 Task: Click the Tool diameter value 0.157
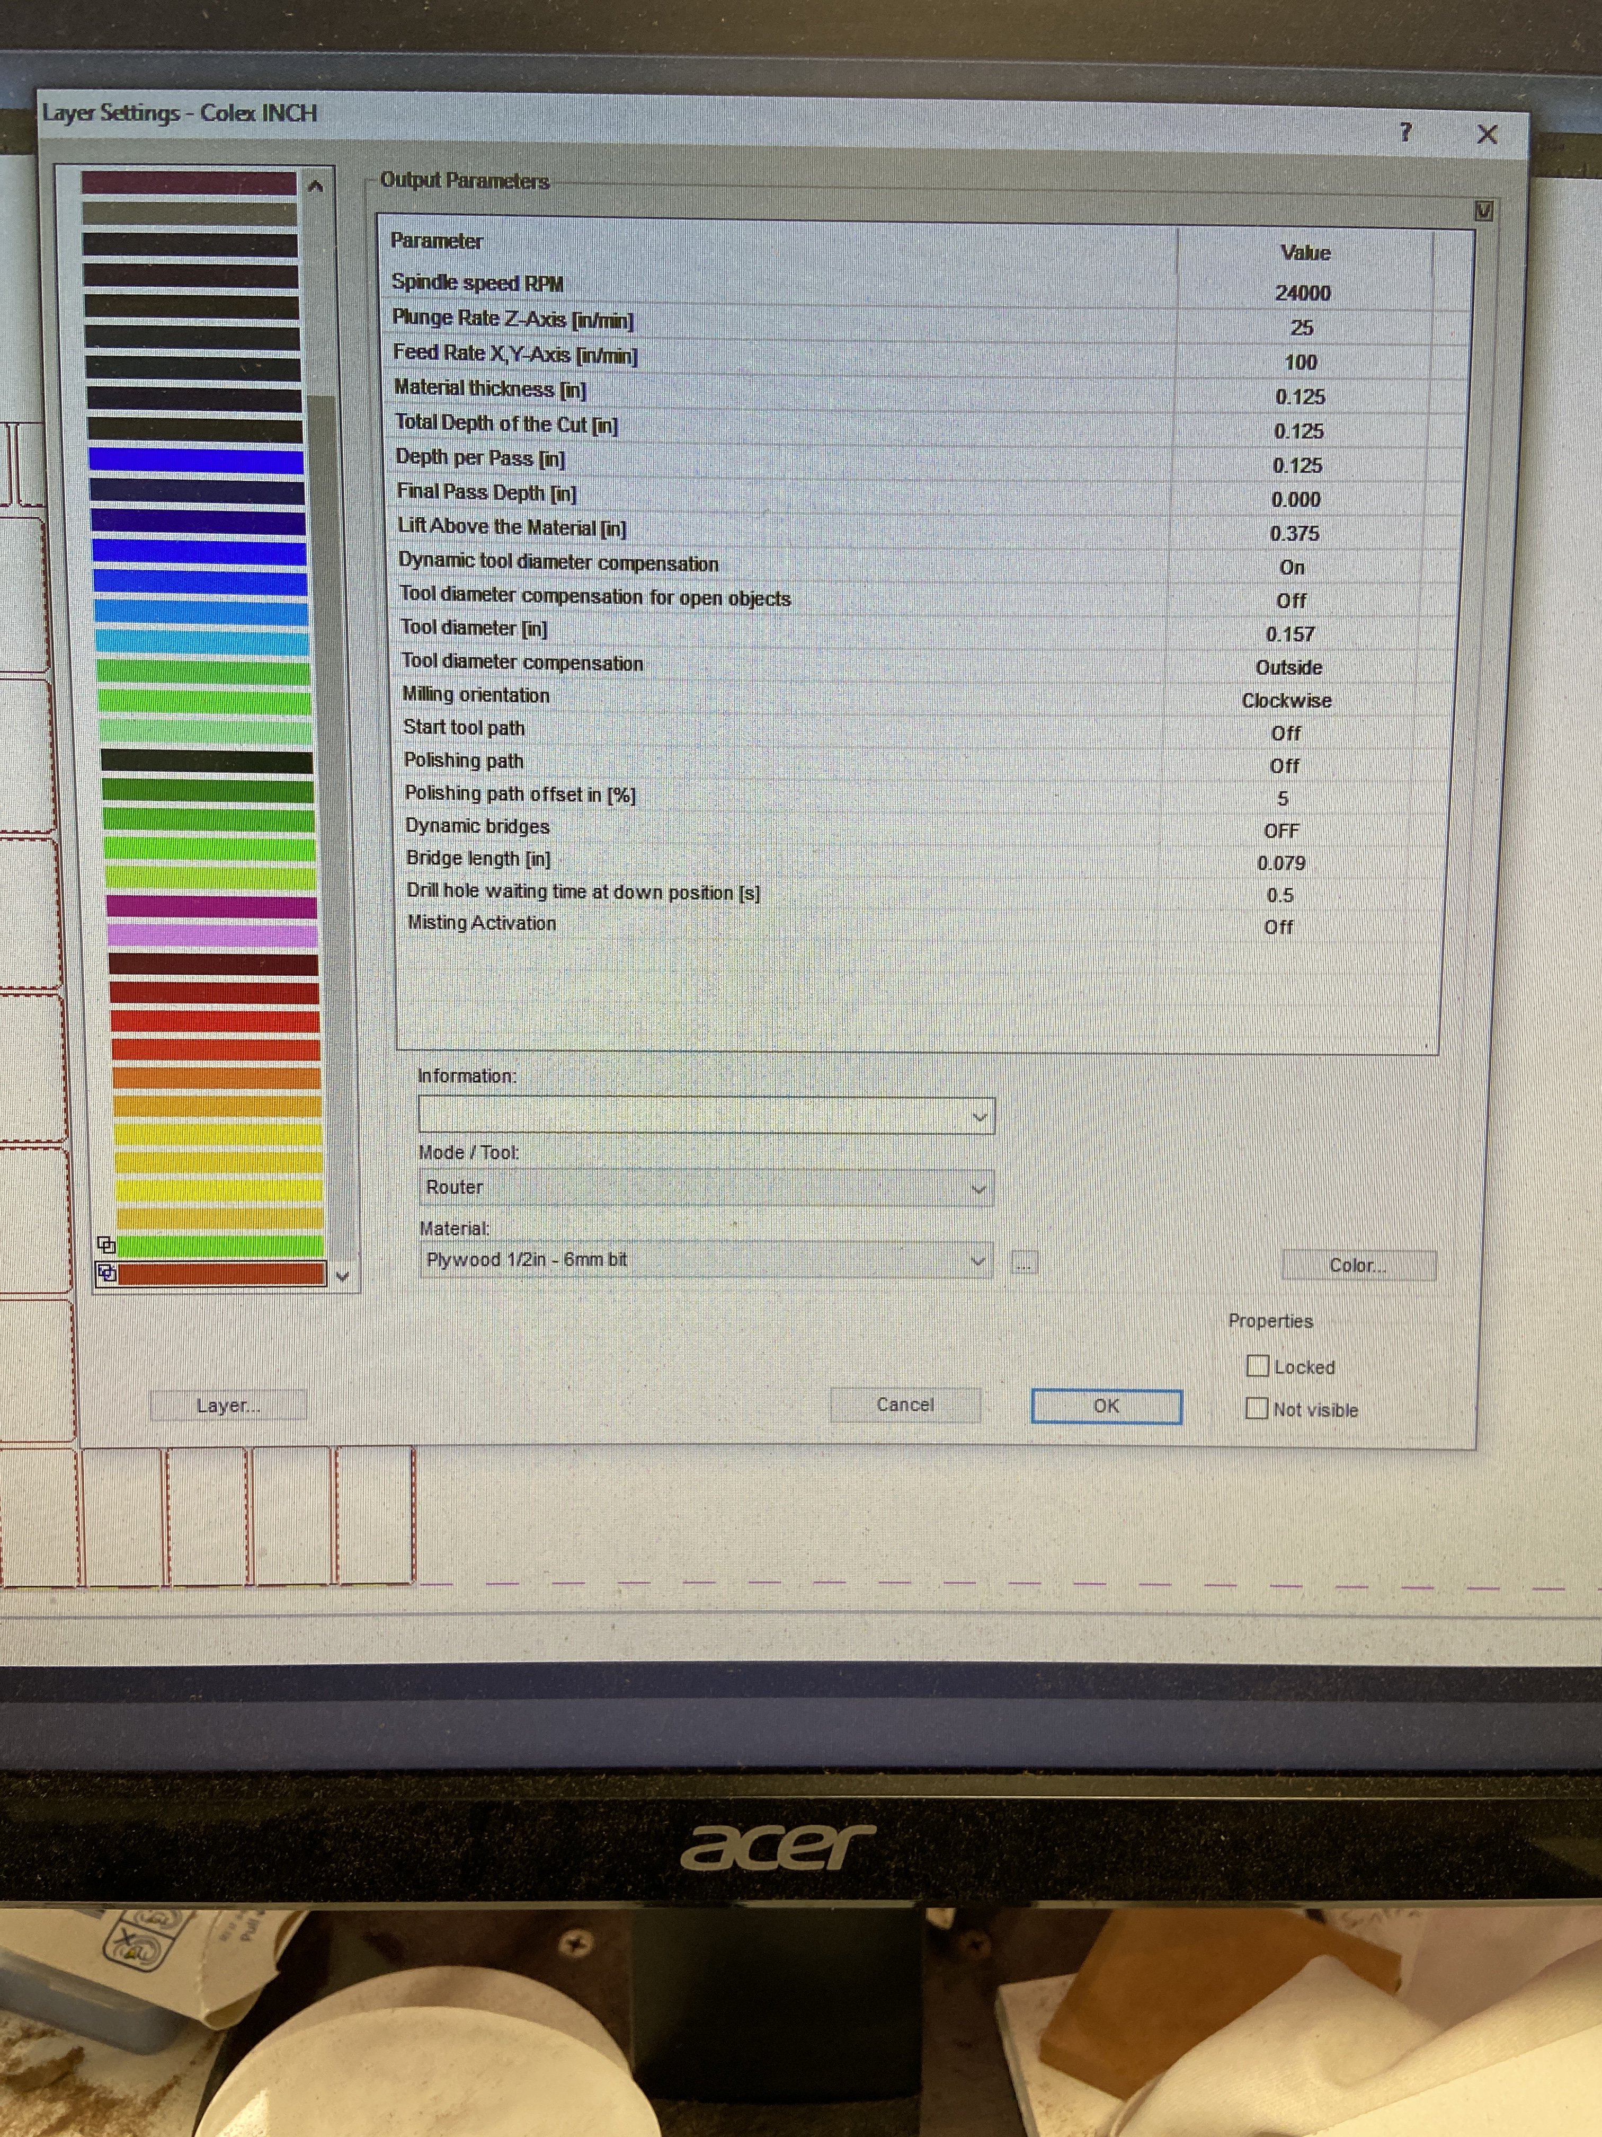(1290, 634)
